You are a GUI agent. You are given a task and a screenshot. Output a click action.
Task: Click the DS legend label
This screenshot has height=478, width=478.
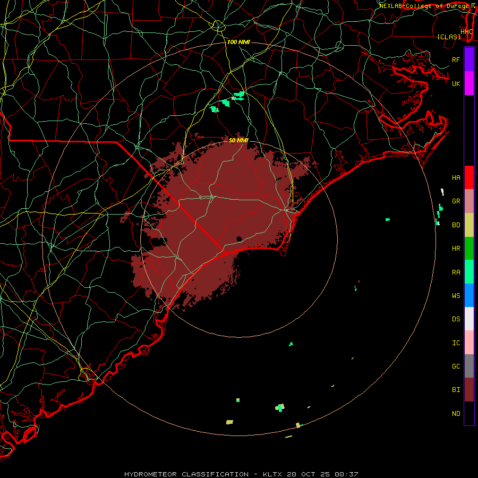456,319
